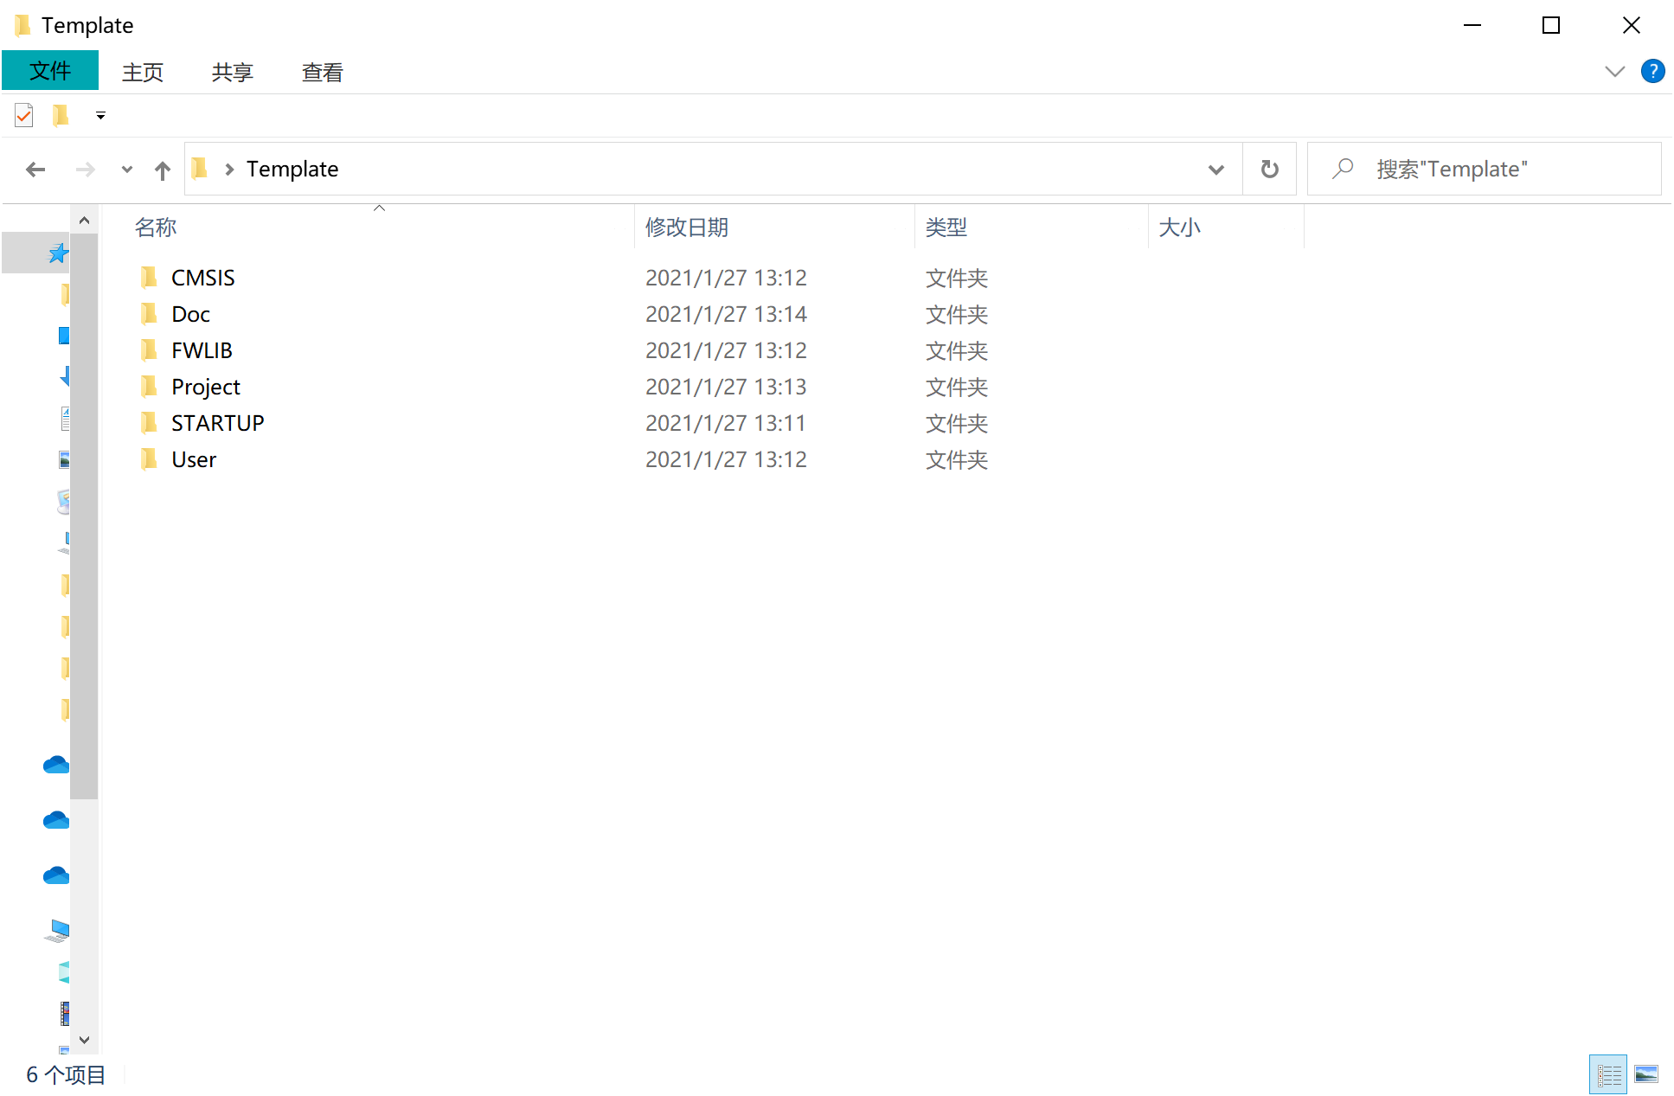
Task: Click the Up one level arrow
Action: (162, 170)
